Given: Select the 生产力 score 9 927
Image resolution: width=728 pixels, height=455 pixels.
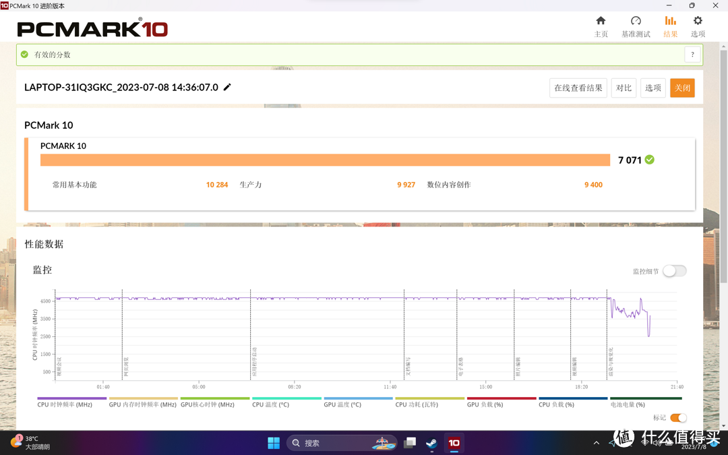Looking at the screenshot, I should coord(406,185).
